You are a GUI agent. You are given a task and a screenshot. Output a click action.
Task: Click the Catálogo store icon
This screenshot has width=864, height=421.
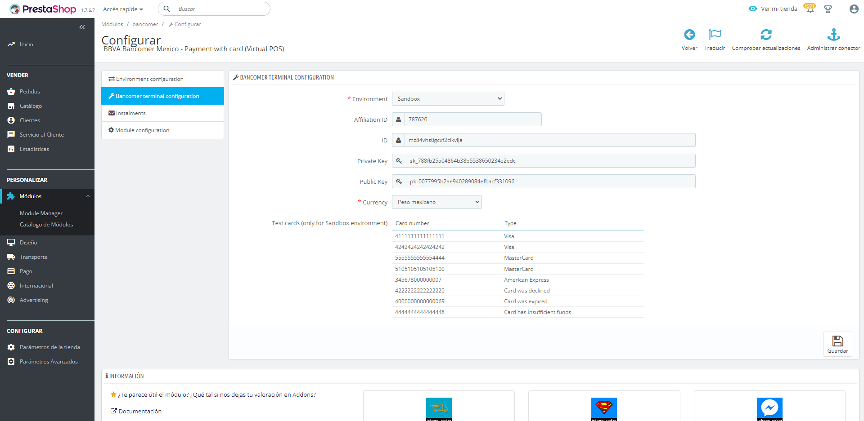(11, 106)
